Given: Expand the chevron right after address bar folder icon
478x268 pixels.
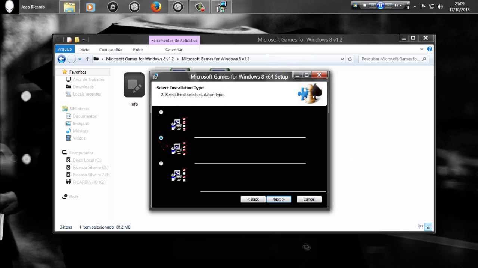Looking at the screenshot, I should 102,59.
